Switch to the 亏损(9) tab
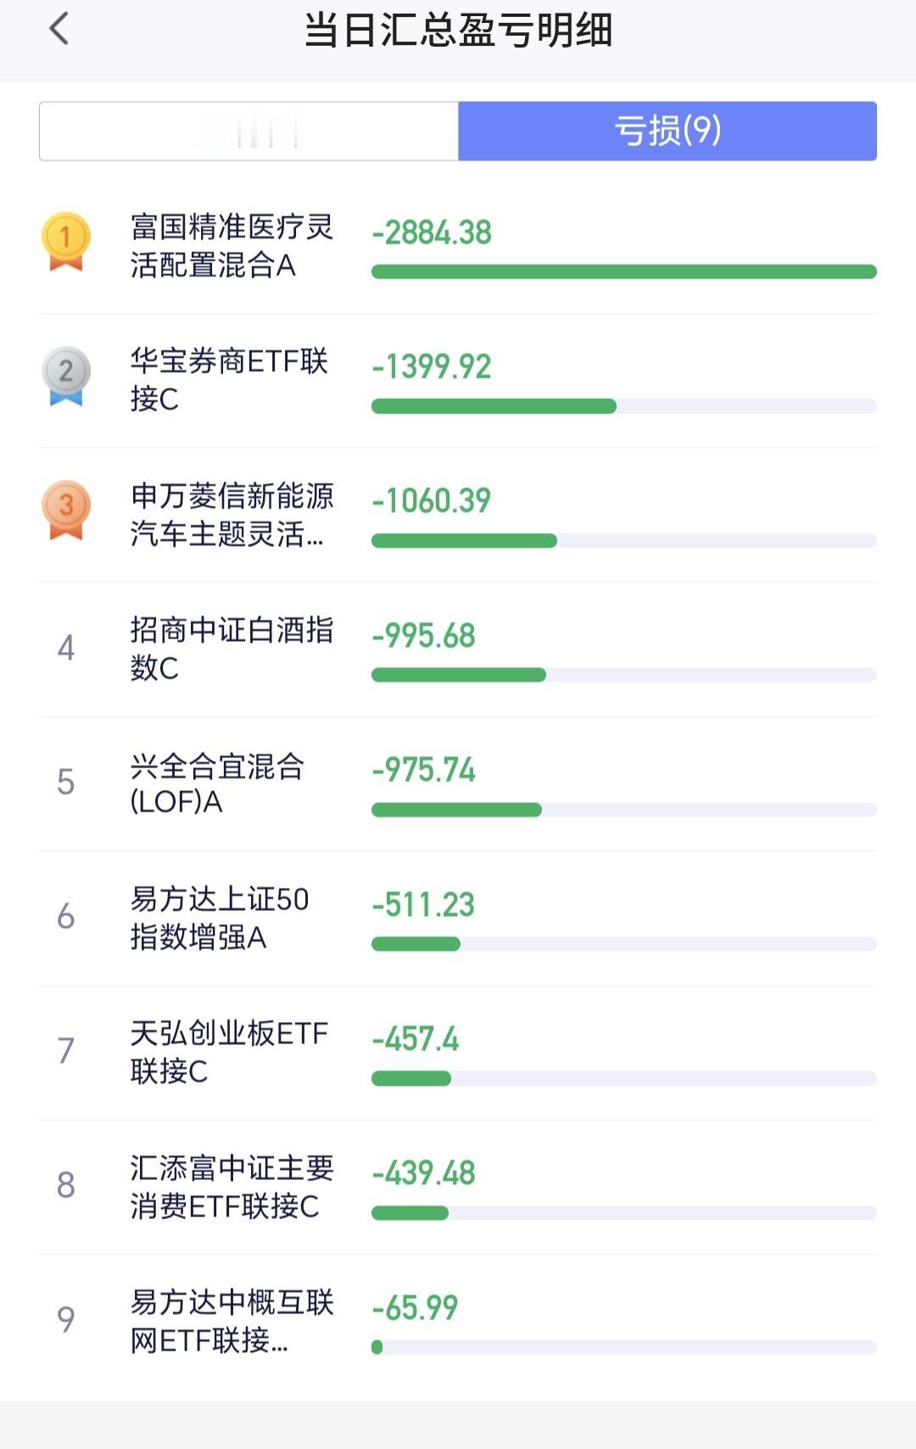The image size is (916, 1449). [667, 131]
